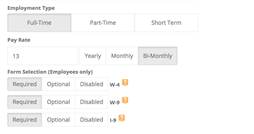Set W-4 form to Disabled

91,84
